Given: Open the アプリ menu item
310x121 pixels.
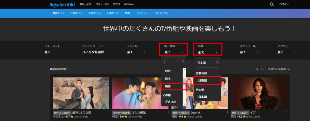Looking at the screenshot, I should coord(116,4).
